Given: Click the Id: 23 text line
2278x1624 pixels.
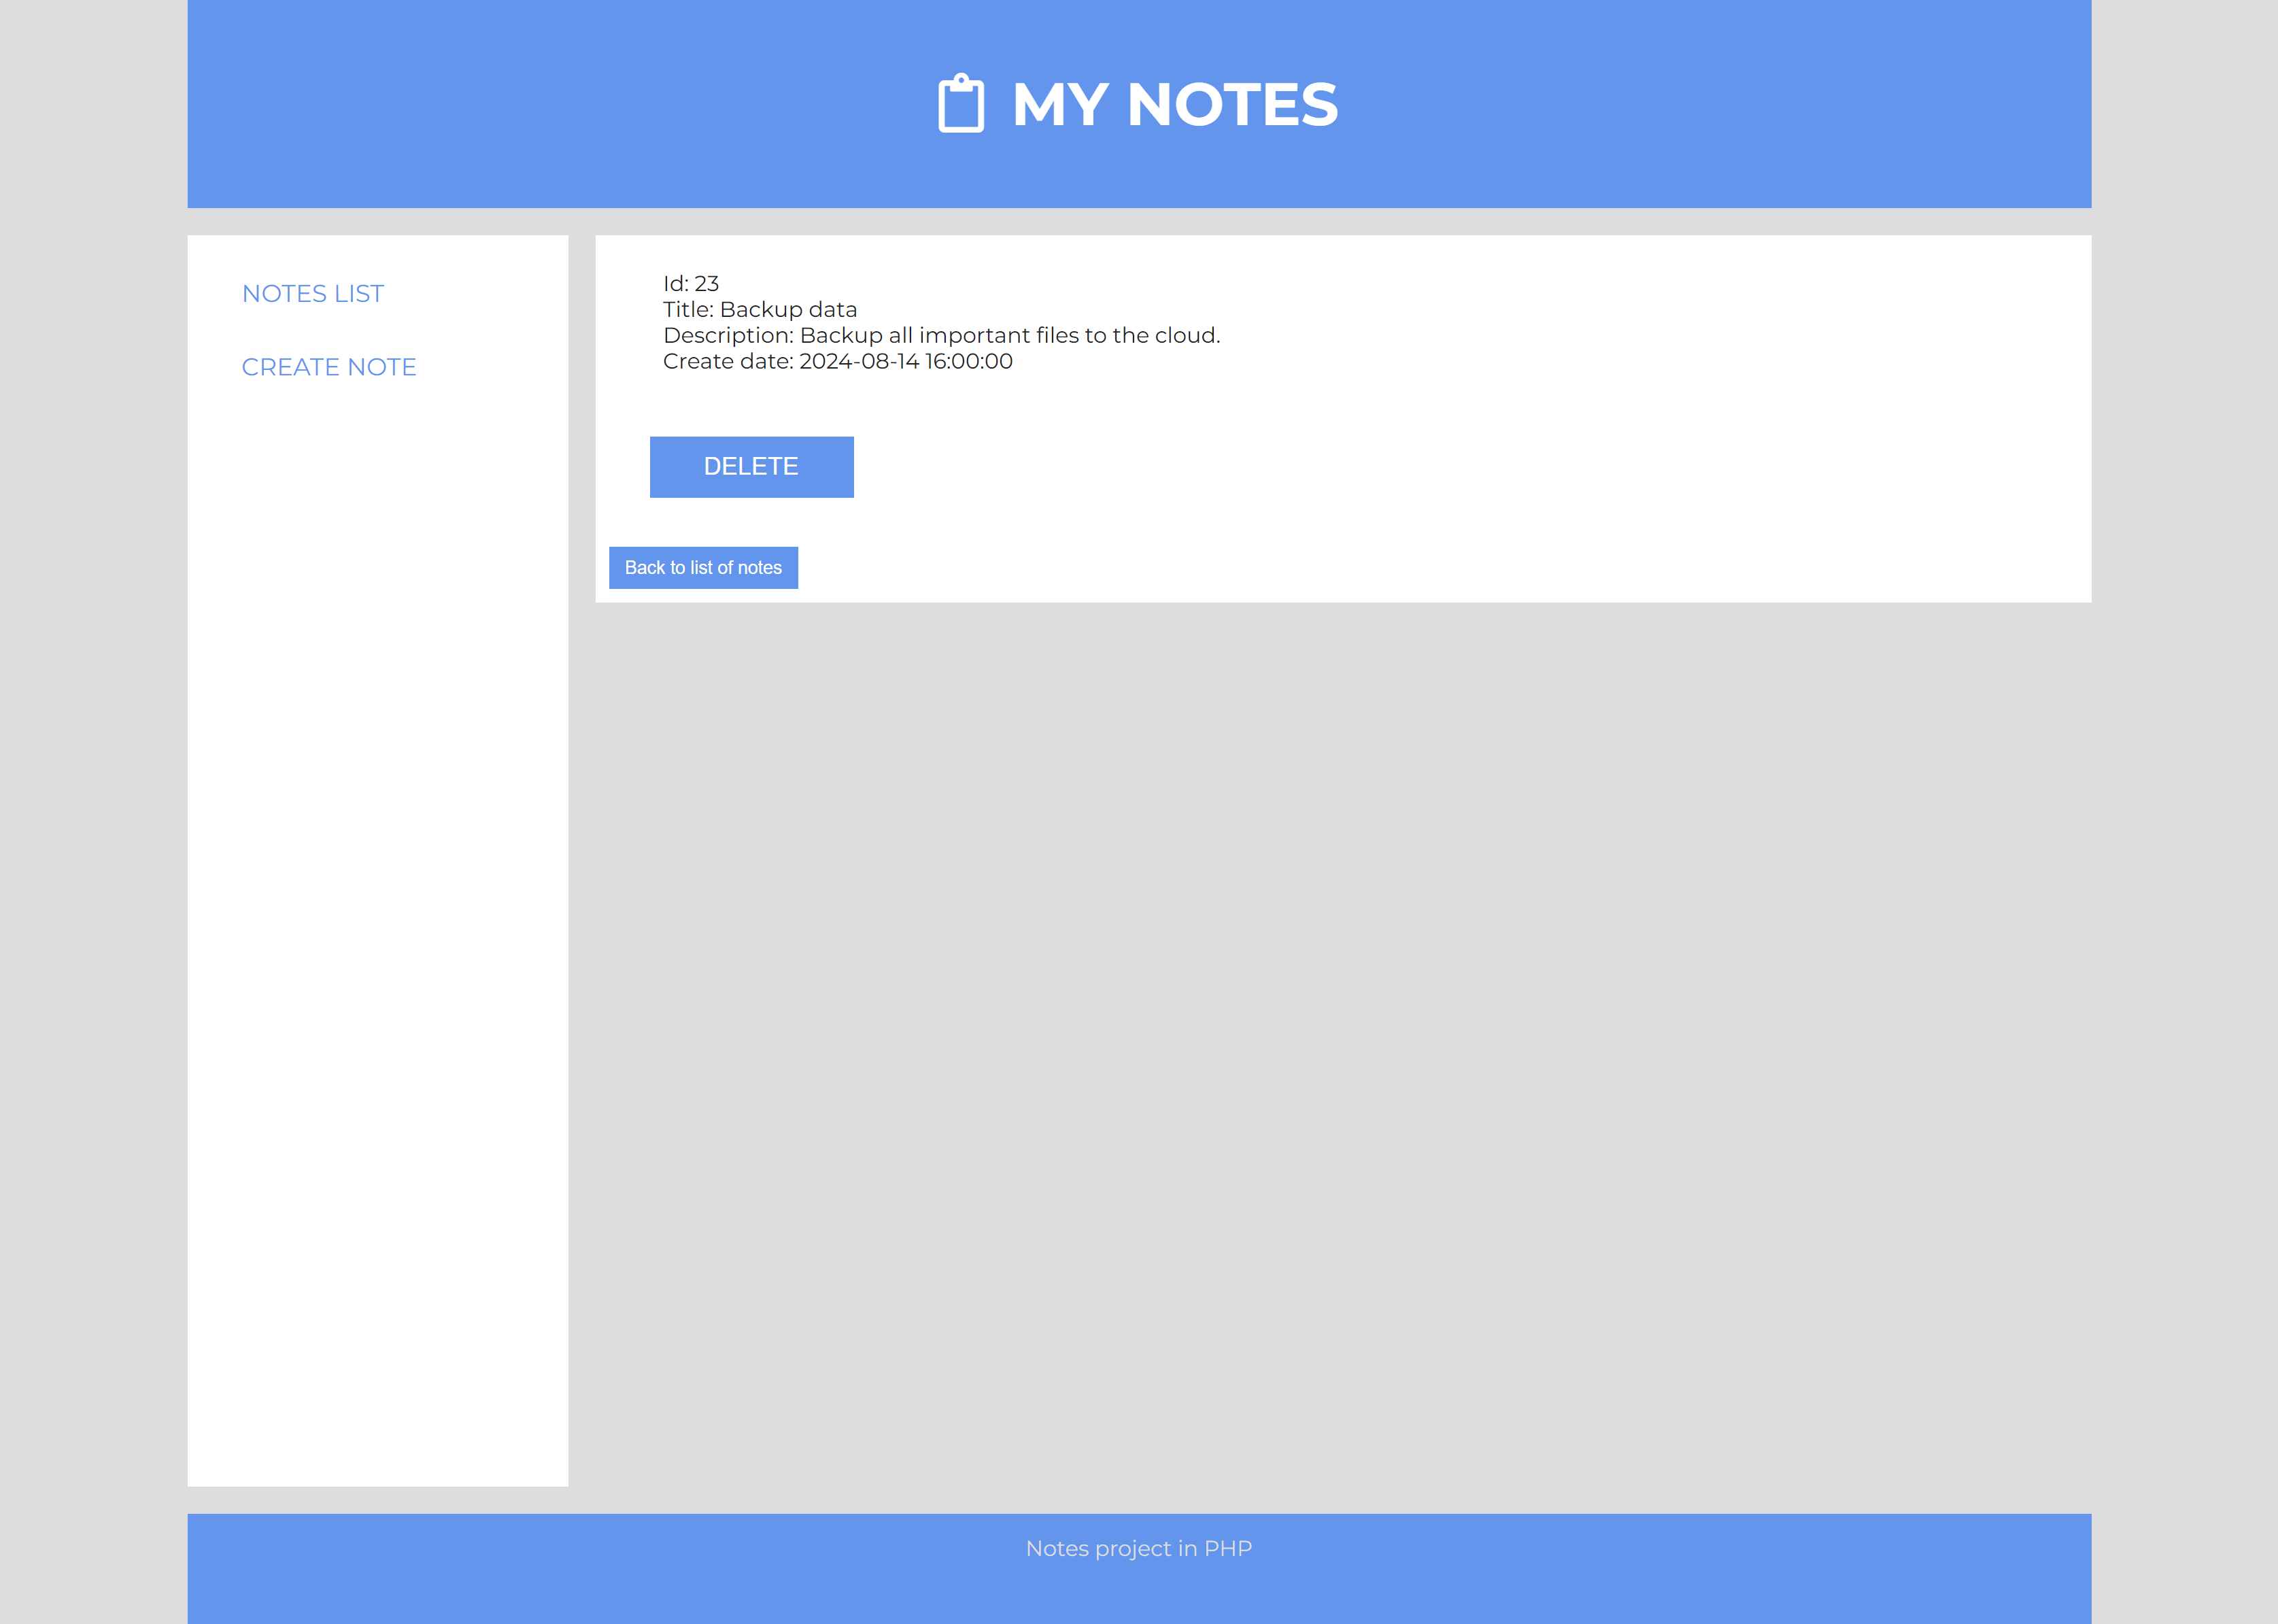Looking at the screenshot, I should [x=690, y=284].
